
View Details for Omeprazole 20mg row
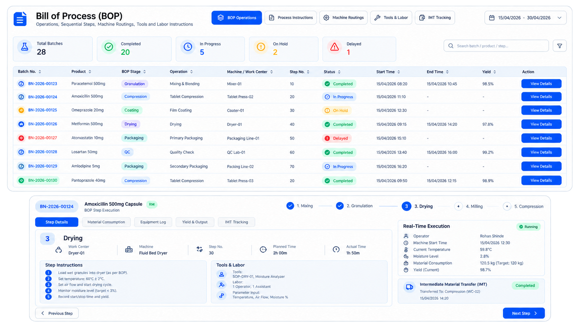(541, 110)
